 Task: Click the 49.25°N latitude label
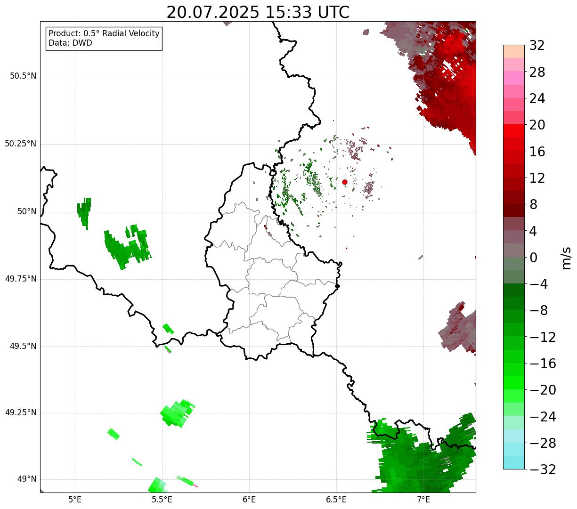pyautogui.click(x=21, y=412)
